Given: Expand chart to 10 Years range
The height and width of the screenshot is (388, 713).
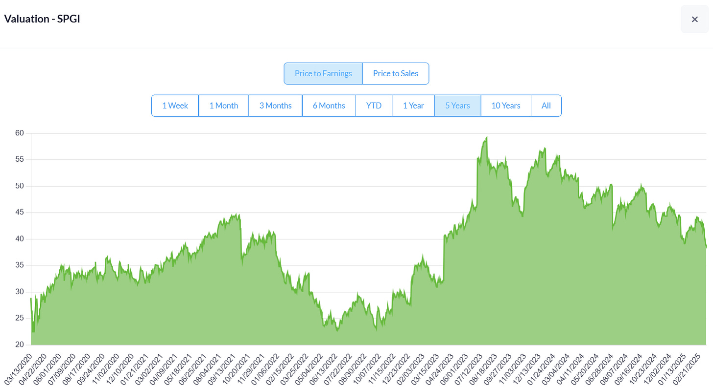Looking at the screenshot, I should 506,106.
